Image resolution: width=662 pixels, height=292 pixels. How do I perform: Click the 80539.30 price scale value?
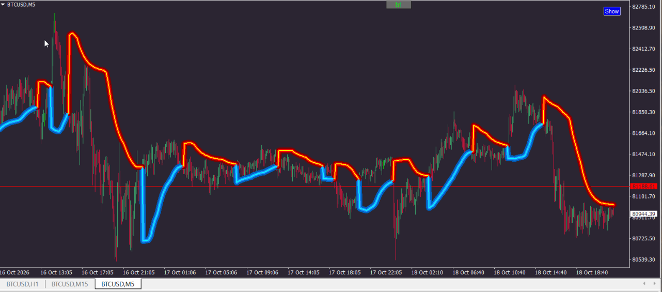[644, 260]
